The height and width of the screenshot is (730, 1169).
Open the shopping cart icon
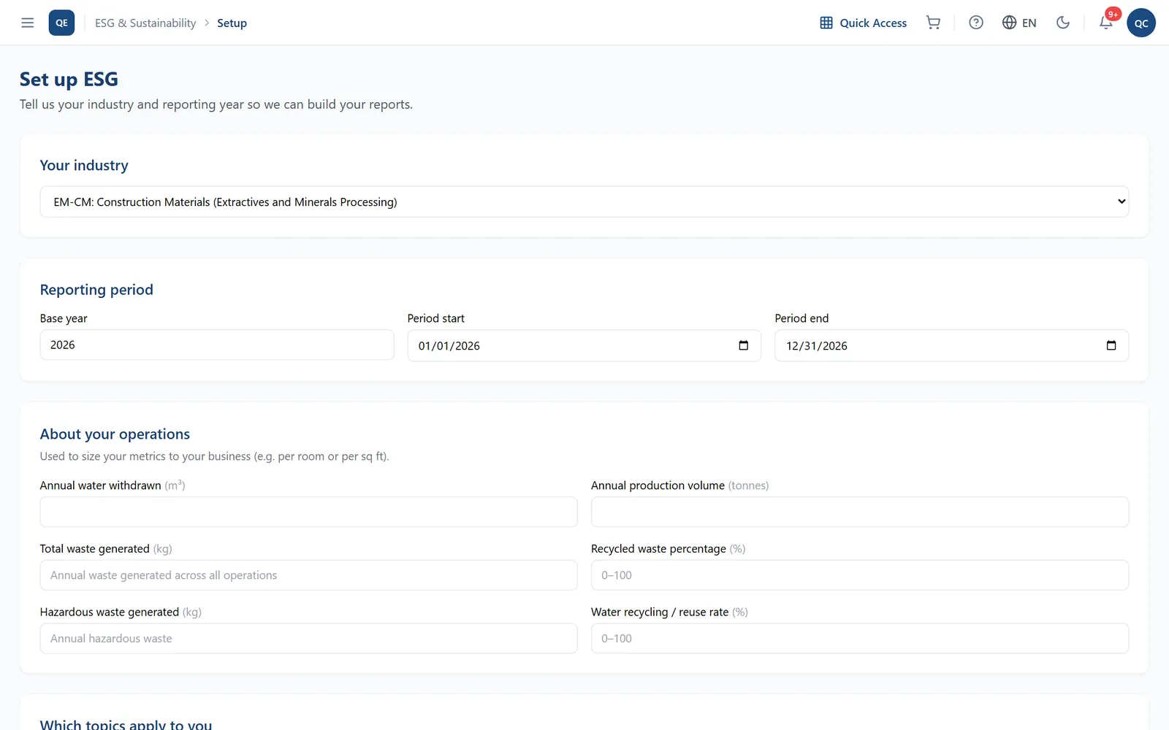point(933,23)
